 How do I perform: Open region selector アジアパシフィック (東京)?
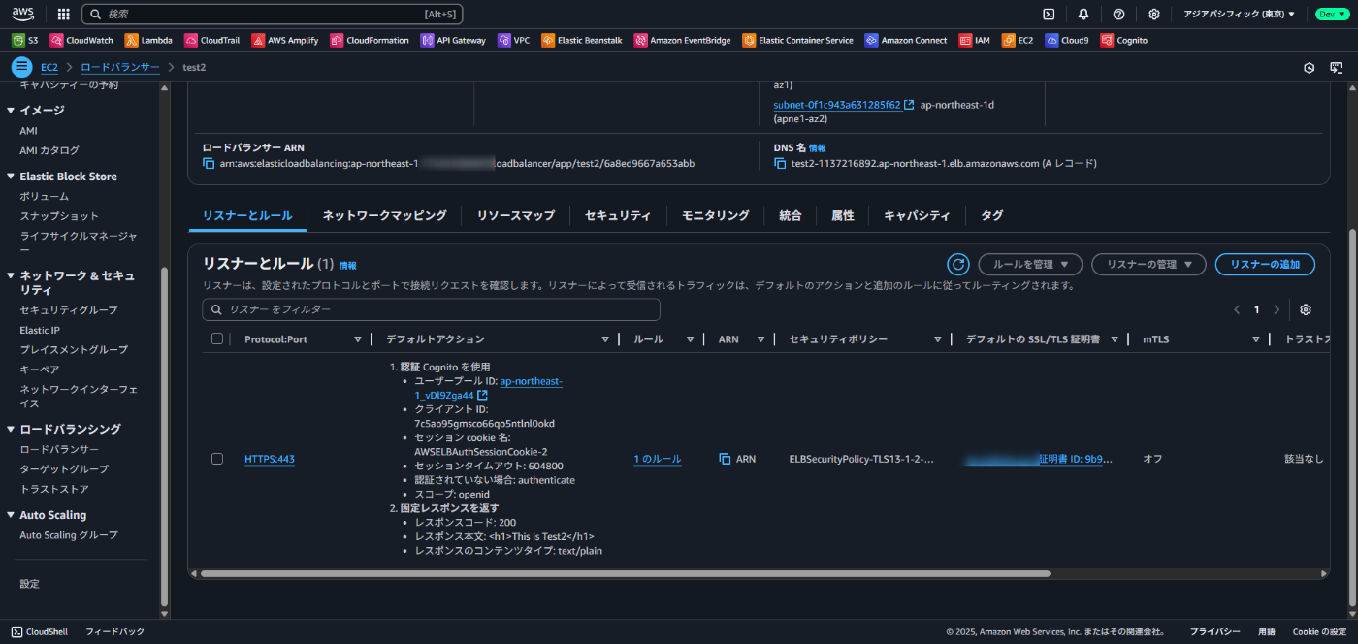point(1239,14)
